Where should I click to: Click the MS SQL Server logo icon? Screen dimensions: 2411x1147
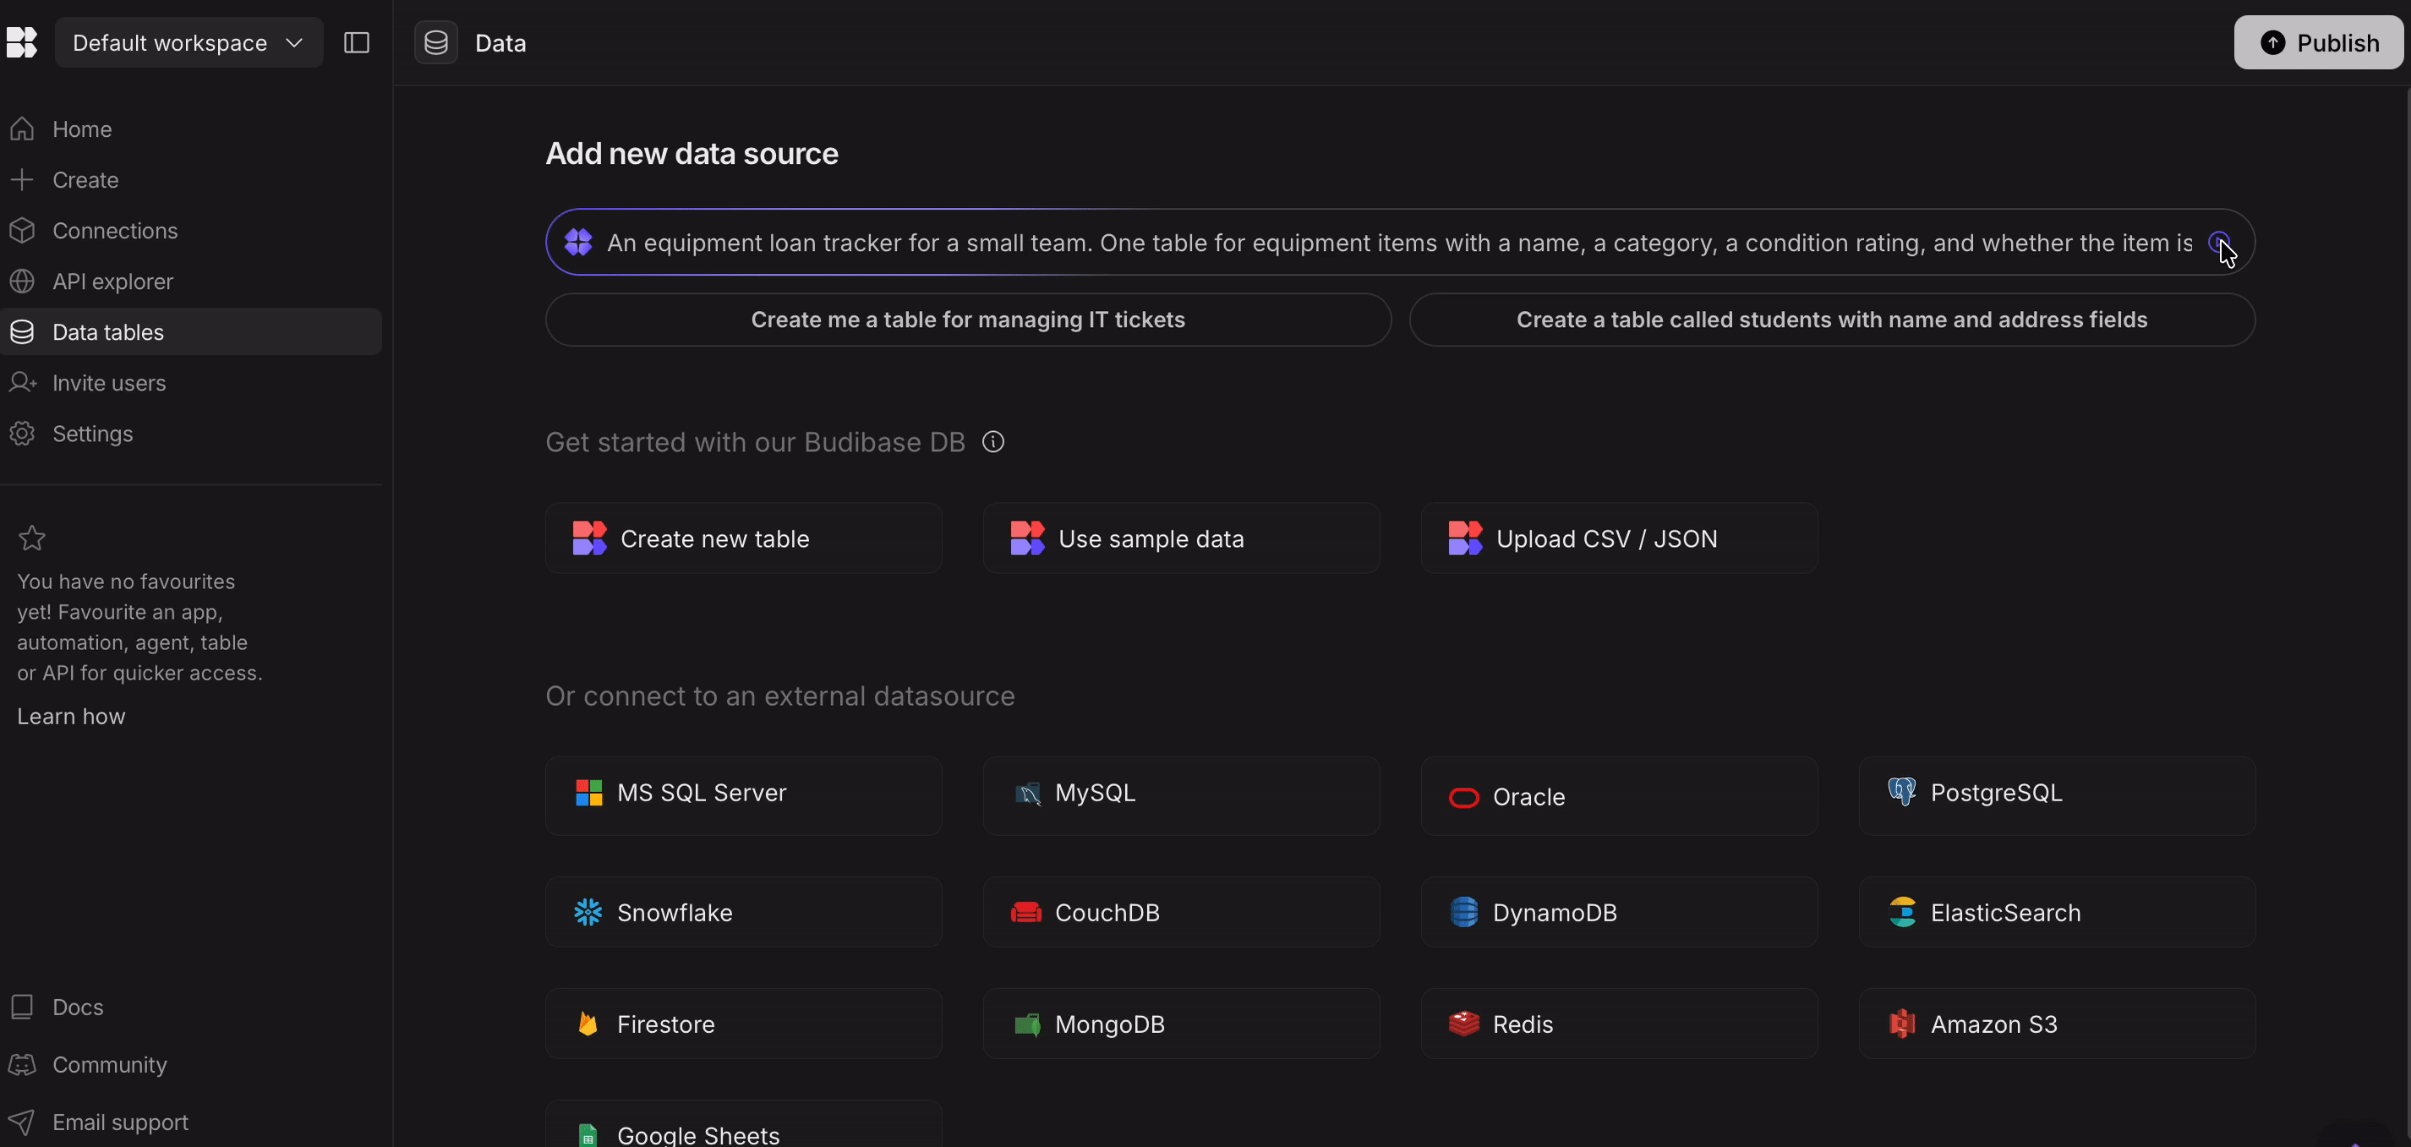(588, 793)
